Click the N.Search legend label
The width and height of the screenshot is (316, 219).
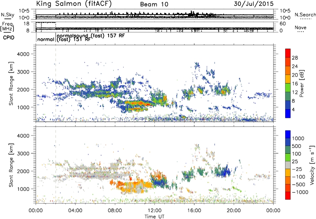point(305,15)
